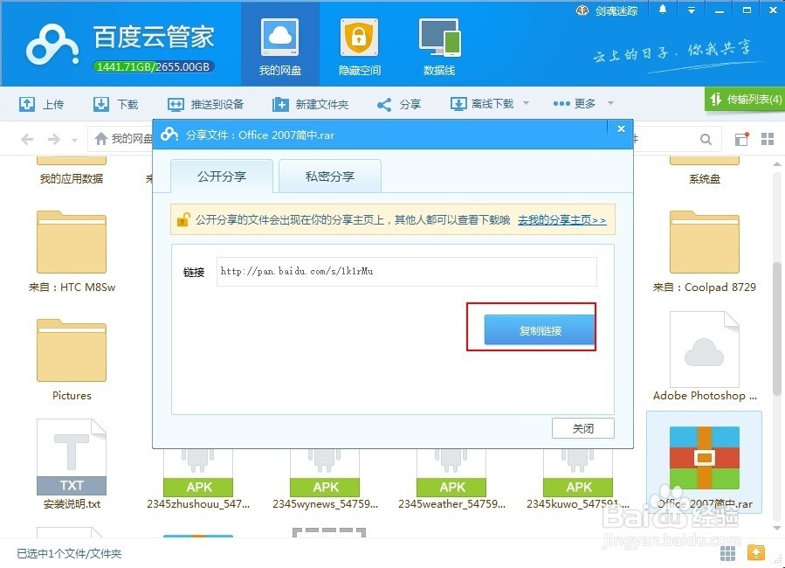Select folder 来自：Coolpad 8729
Image resolution: width=785 pixels, height=568 pixels.
(x=705, y=252)
